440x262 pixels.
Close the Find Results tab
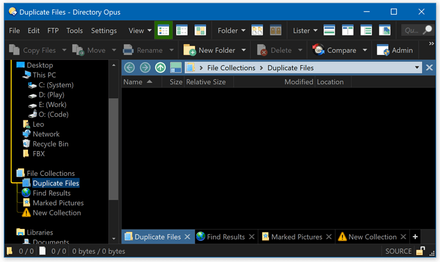click(x=252, y=237)
